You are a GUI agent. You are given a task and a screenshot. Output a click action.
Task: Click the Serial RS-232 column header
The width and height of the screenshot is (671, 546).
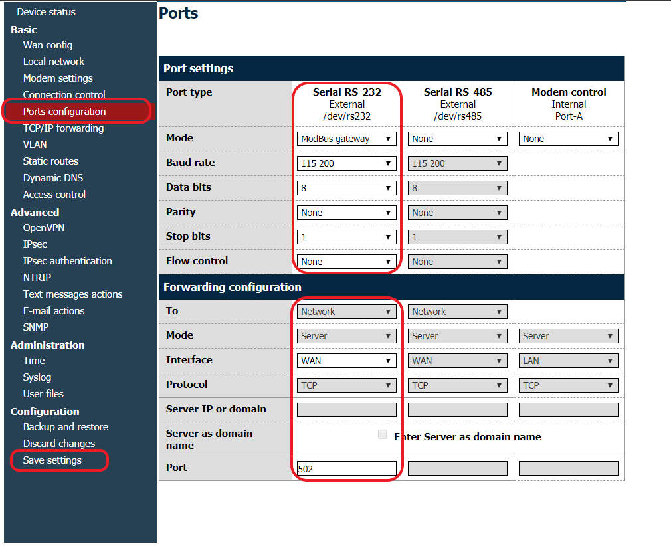pos(347,92)
